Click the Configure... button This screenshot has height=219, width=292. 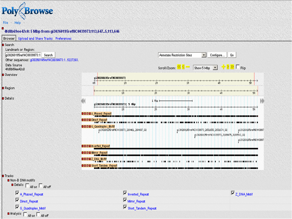pos(217,55)
